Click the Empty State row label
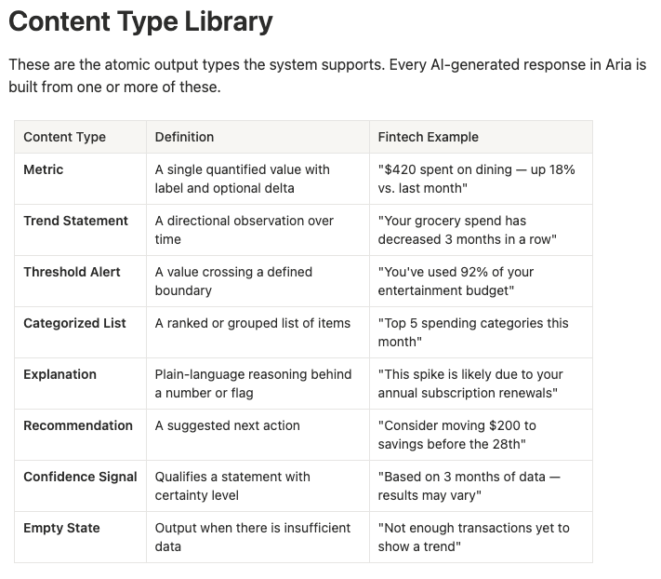This screenshot has height=579, width=661. tap(61, 528)
